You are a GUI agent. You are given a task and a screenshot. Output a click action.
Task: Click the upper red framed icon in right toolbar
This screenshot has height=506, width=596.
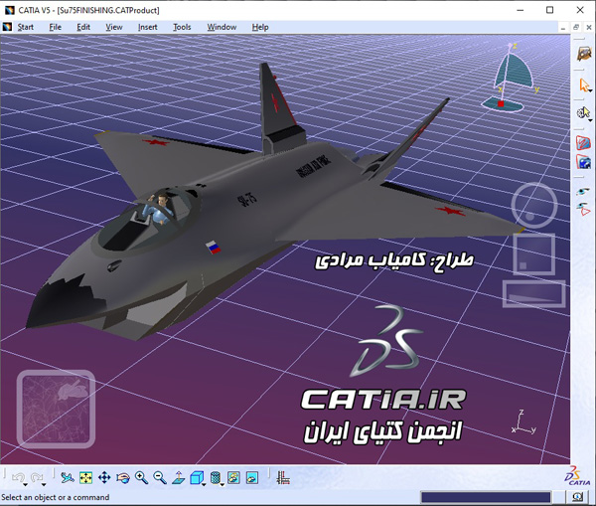click(x=583, y=143)
